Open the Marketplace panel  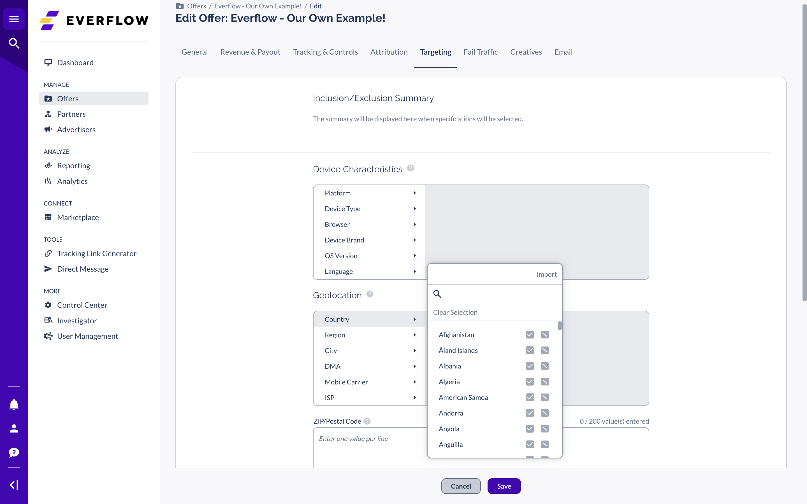click(78, 217)
